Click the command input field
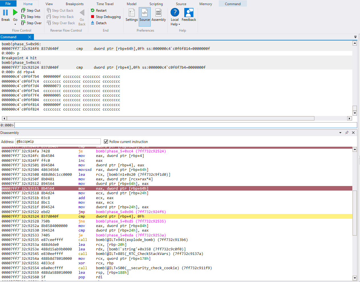Viewport: 360px width, 282px height. tap(185, 125)
